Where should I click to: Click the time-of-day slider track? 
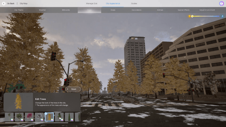(x=206, y=16)
